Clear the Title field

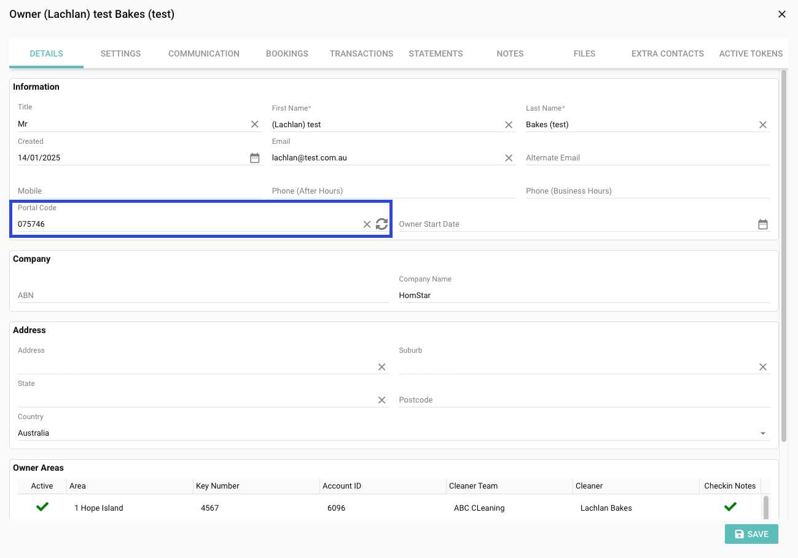(254, 124)
